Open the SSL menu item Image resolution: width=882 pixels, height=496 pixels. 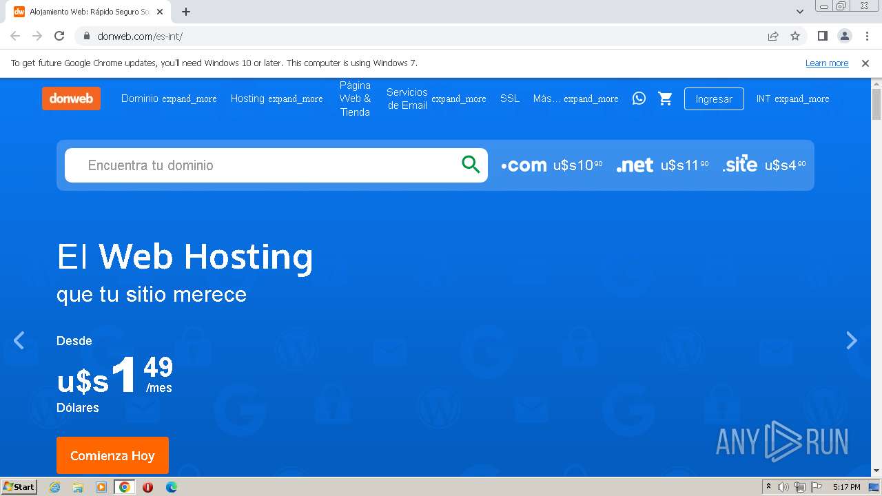(510, 99)
